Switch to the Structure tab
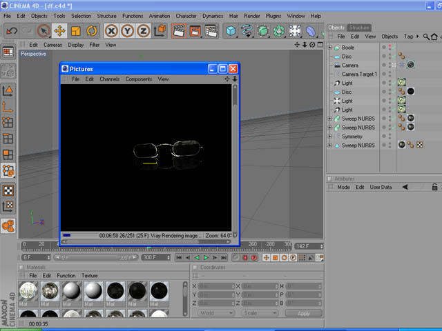Image resolution: width=442 pixels, height=331 pixels. [359, 28]
